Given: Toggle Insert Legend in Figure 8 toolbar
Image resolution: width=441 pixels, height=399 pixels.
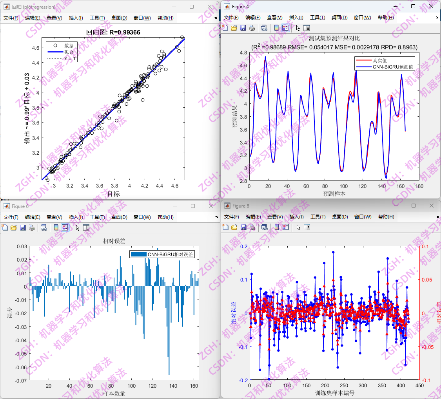Looking at the screenshot, I should point(285,227).
